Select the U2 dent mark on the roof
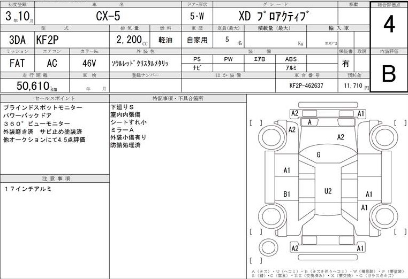The image size is (408, 279). click(x=328, y=191)
